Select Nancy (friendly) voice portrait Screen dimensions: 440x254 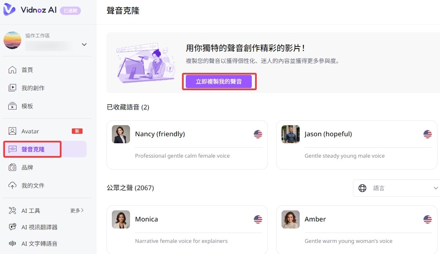click(x=121, y=134)
